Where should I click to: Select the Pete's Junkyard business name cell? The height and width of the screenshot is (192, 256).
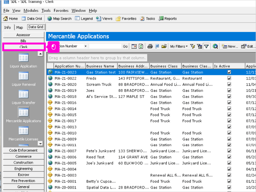(x=101, y=151)
